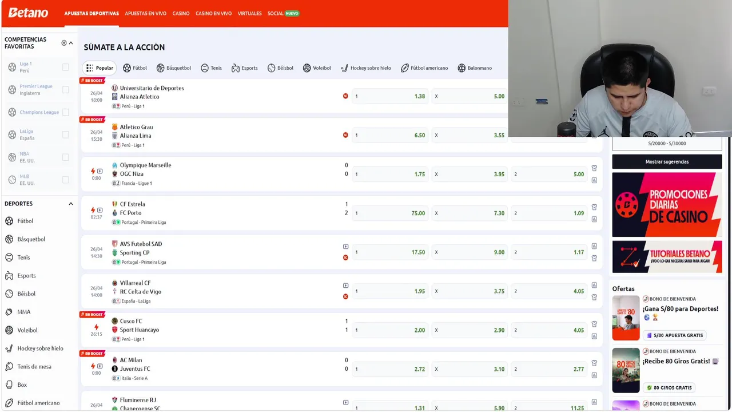The width and height of the screenshot is (732, 412).
Task: Check the Liga 1 Perú checkbox
Action: 65,67
